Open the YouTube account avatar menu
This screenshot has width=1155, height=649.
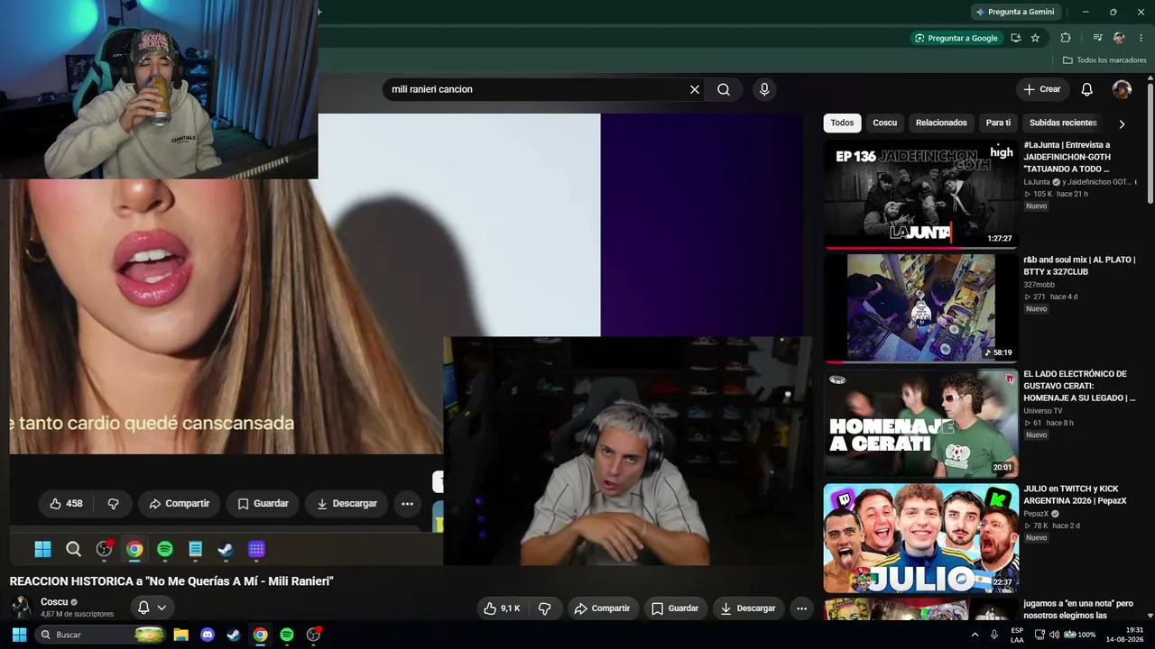[1122, 89]
